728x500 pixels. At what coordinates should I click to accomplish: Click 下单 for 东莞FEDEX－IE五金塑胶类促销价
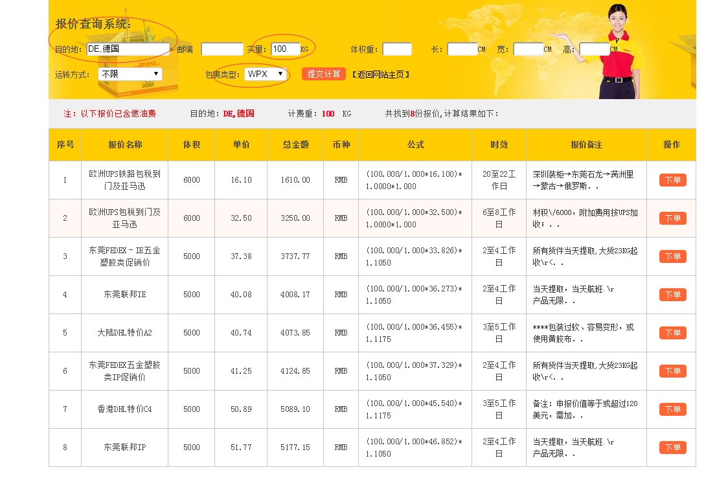click(x=672, y=256)
